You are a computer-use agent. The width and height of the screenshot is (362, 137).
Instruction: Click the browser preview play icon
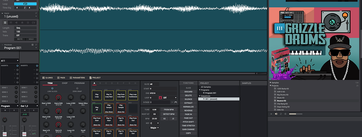[x=272, y=114]
